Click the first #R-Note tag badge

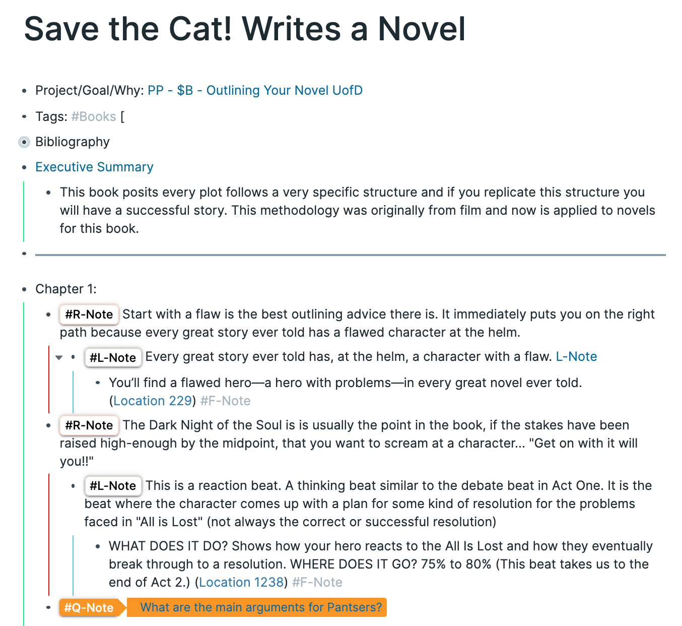pos(89,315)
